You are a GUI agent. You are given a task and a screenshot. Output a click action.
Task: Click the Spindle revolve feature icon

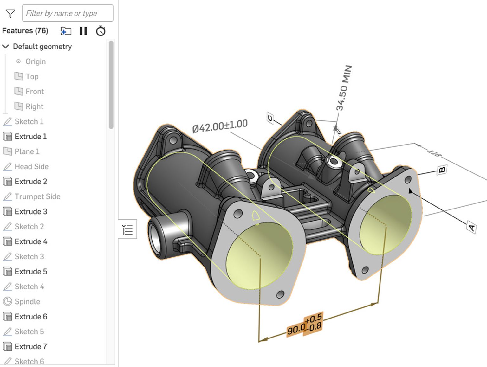point(8,301)
